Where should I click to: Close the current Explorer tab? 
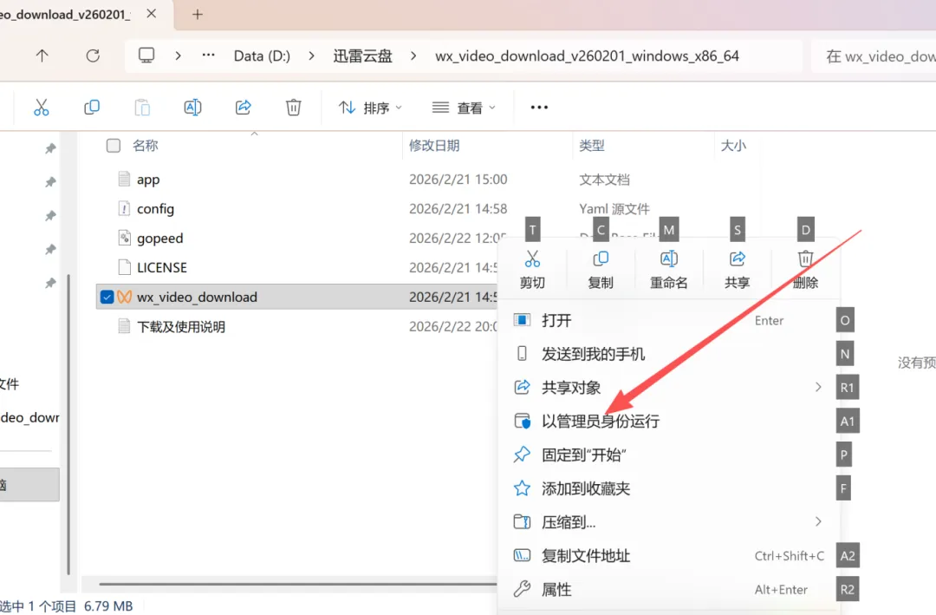coord(152,13)
